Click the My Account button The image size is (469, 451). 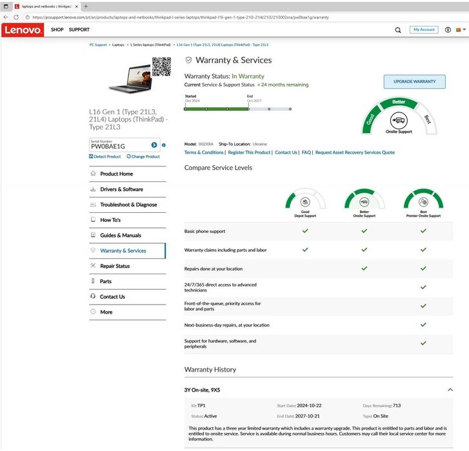tap(424, 30)
